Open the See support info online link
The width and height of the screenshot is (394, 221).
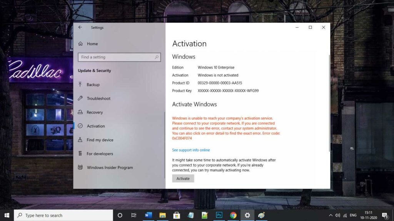coord(191,150)
